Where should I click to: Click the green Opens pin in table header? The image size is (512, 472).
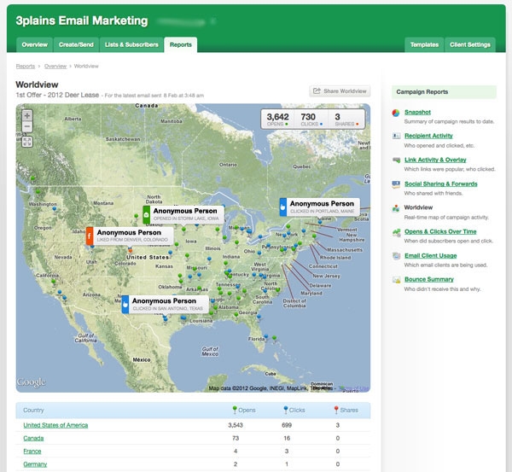point(235,410)
